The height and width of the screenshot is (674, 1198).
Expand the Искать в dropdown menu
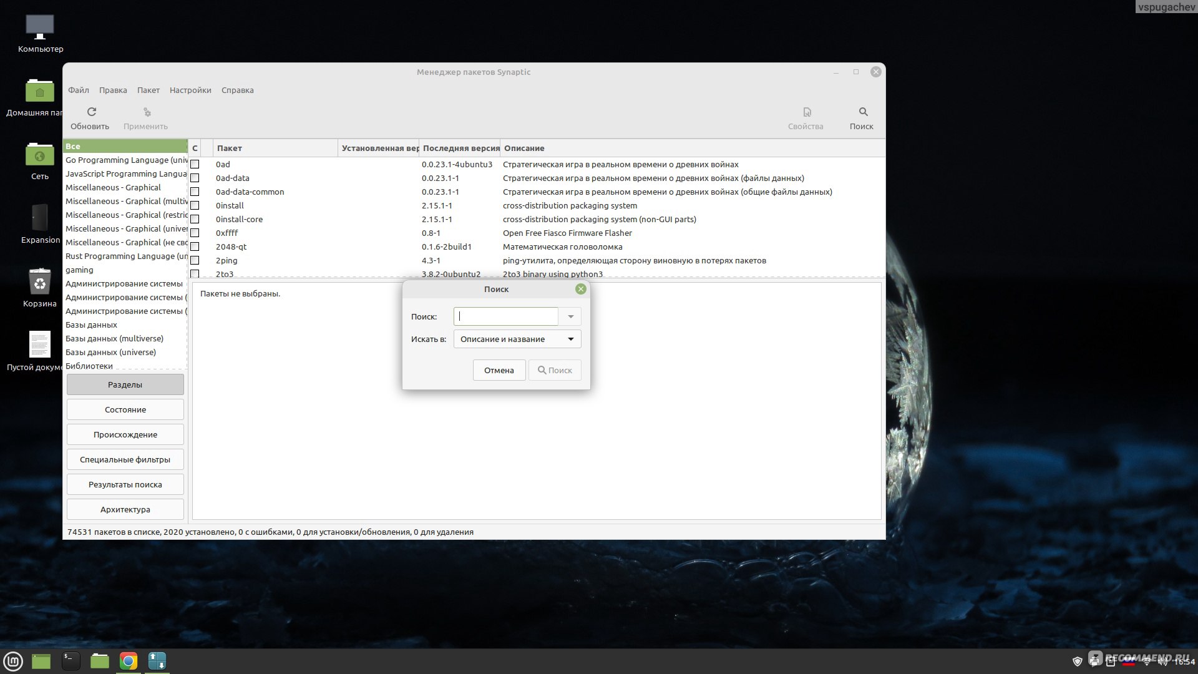click(x=570, y=339)
